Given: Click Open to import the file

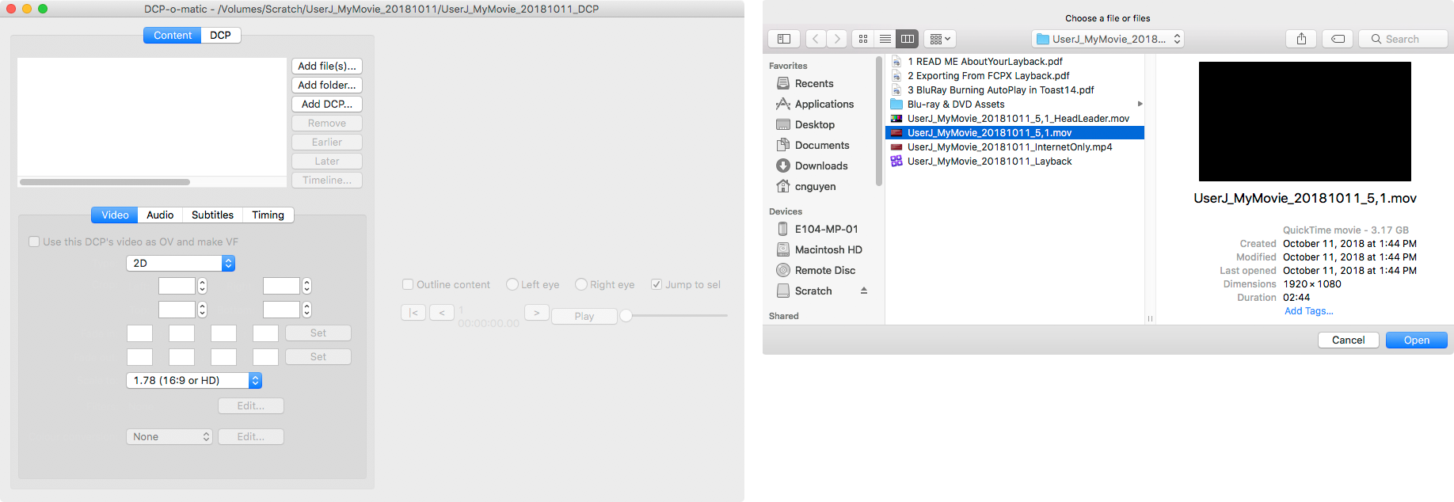Looking at the screenshot, I should point(1416,340).
